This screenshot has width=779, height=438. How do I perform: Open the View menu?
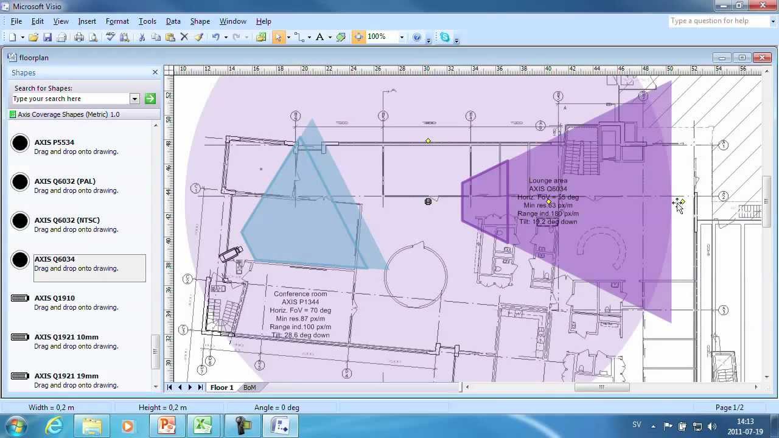coord(61,21)
